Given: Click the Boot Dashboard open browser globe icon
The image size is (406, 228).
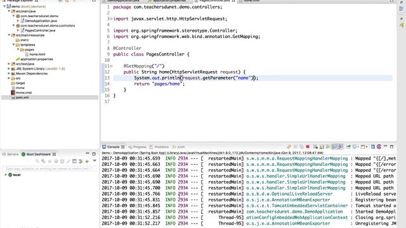Looking at the screenshot, I should click(56, 161).
